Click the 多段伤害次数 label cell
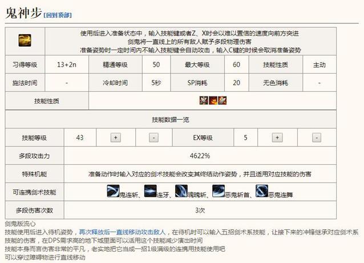The image size is (364, 263). pyautogui.click(x=34, y=211)
